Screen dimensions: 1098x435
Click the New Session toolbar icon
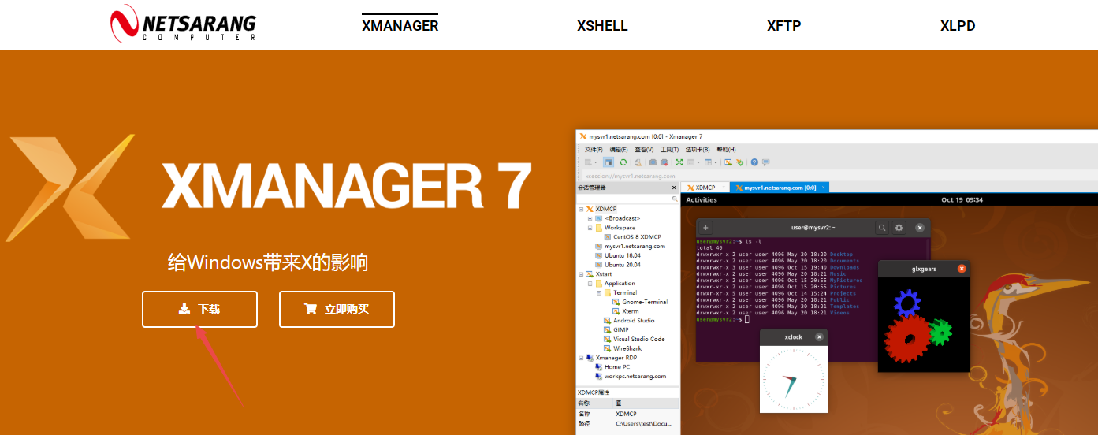point(588,162)
